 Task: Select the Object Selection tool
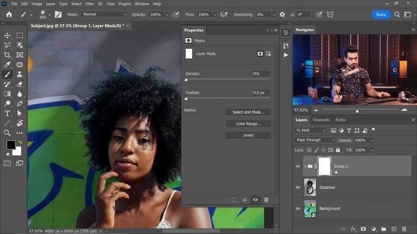point(20,45)
